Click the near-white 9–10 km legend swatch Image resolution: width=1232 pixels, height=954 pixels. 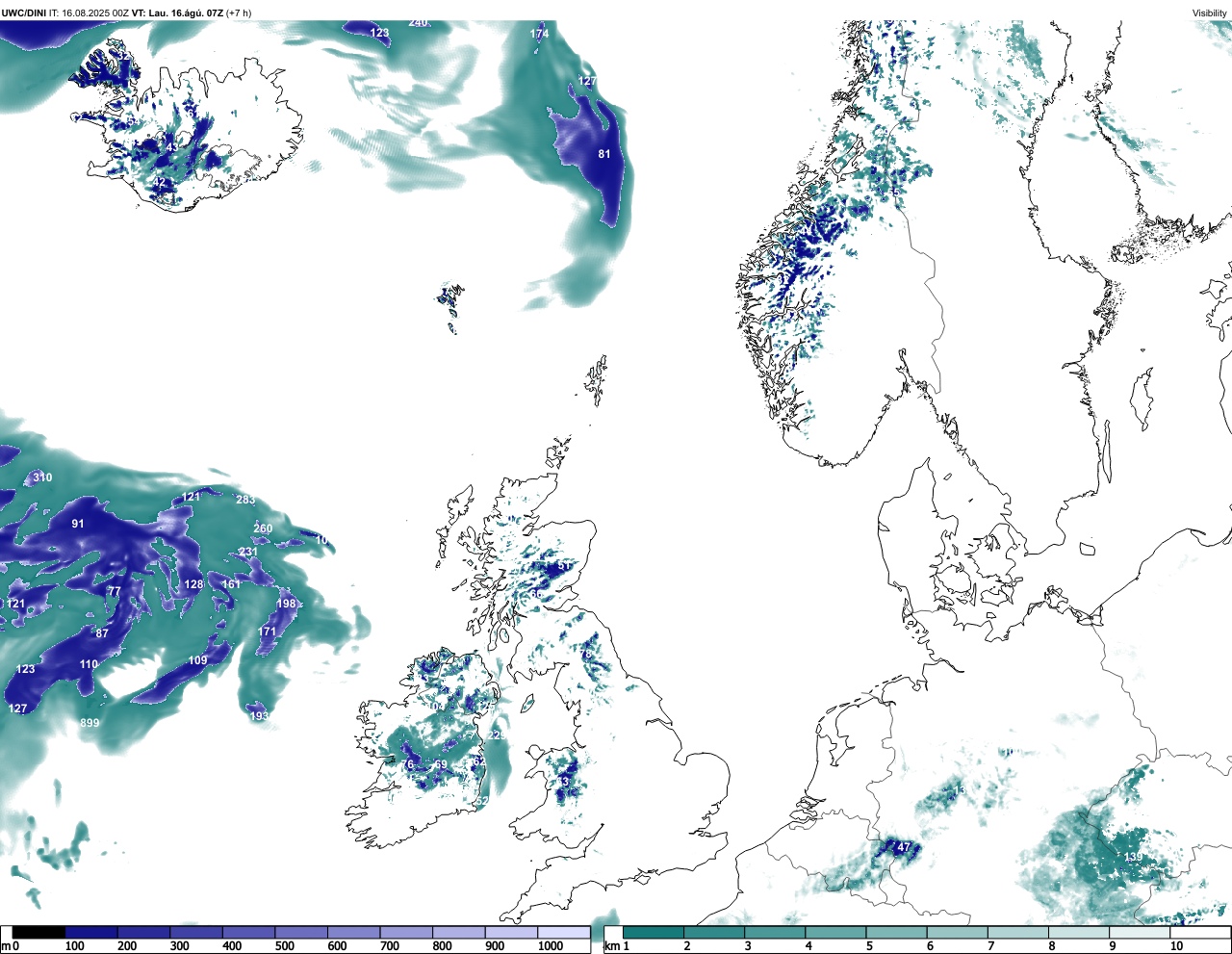click(1141, 932)
